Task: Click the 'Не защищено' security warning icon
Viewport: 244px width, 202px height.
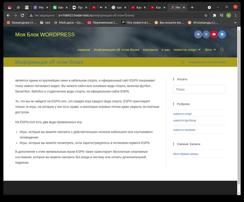Action: tap(31, 15)
